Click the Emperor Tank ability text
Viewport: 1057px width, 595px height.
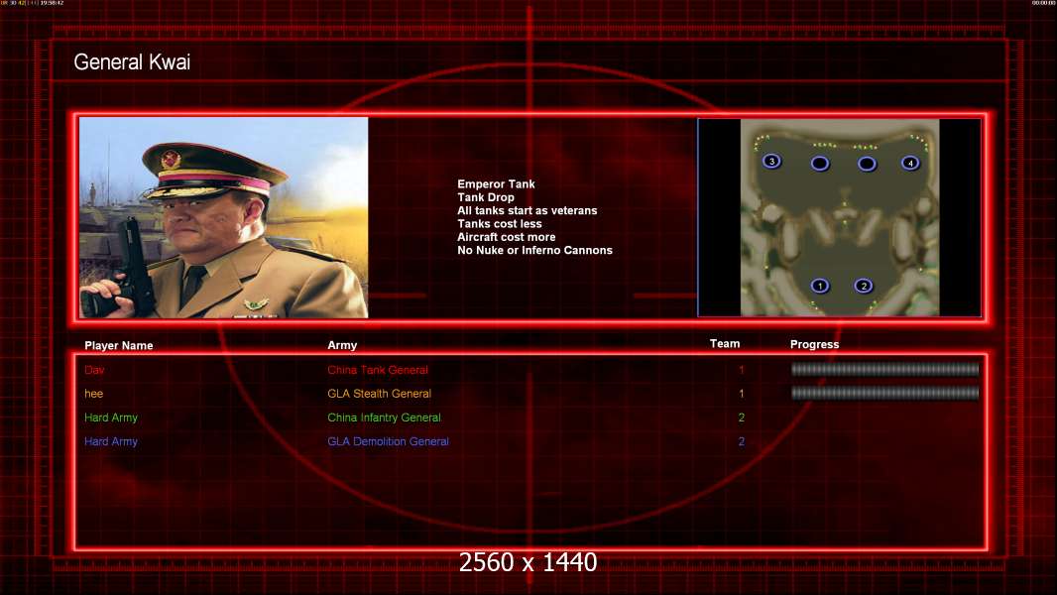496,184
